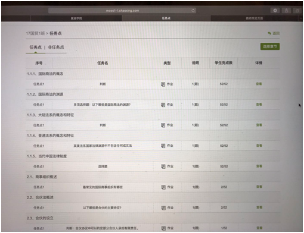Click the download icon in the browser toolbar
The height and width of the screenshot is (233, 304).
click(275, 11)
